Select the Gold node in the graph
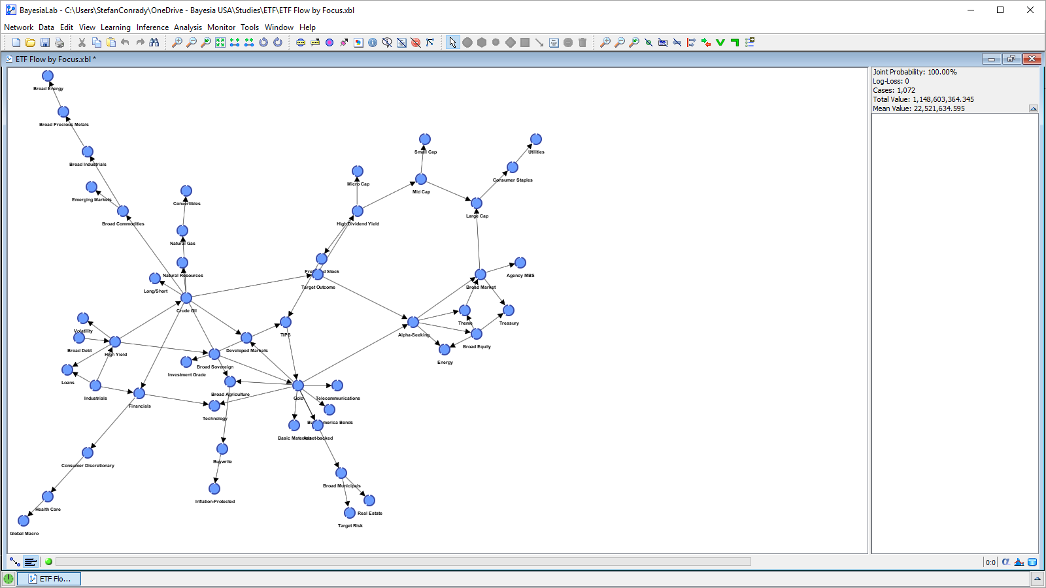 pyautogui.click(x=298, y=385)
